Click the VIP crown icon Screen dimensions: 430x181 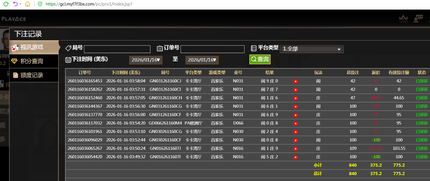(403, 18)
